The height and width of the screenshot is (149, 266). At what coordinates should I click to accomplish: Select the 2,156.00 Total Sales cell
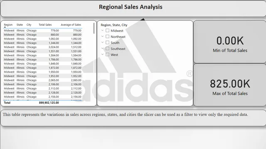[54, 97]
